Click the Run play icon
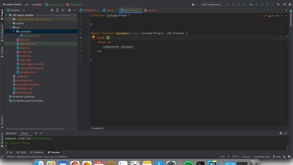This screenshot has height=165, width=293. pos(228,5)
